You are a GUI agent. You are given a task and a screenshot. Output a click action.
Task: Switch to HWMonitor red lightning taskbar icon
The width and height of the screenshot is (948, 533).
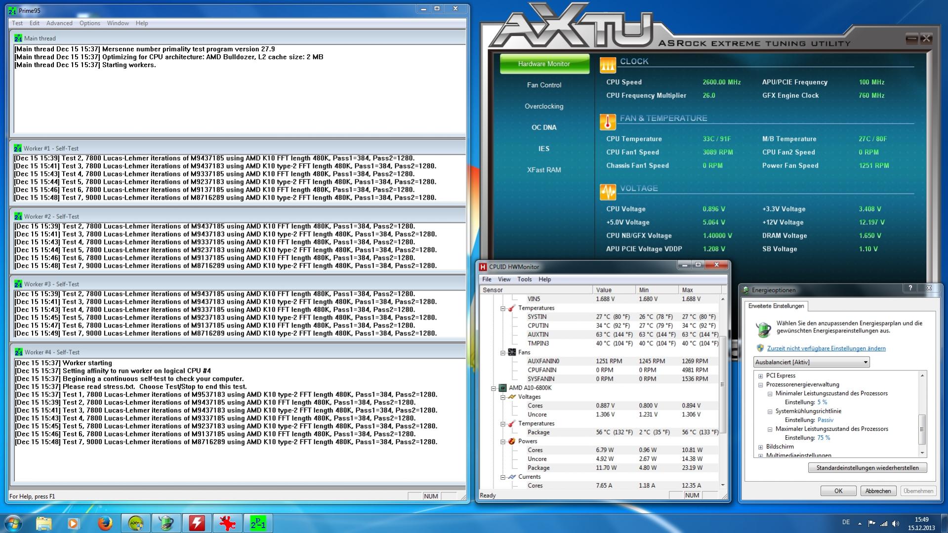point(197,523)
